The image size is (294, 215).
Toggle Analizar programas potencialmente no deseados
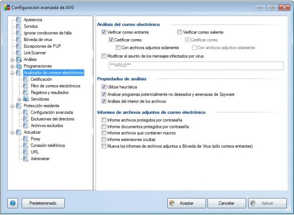point(104,94)
